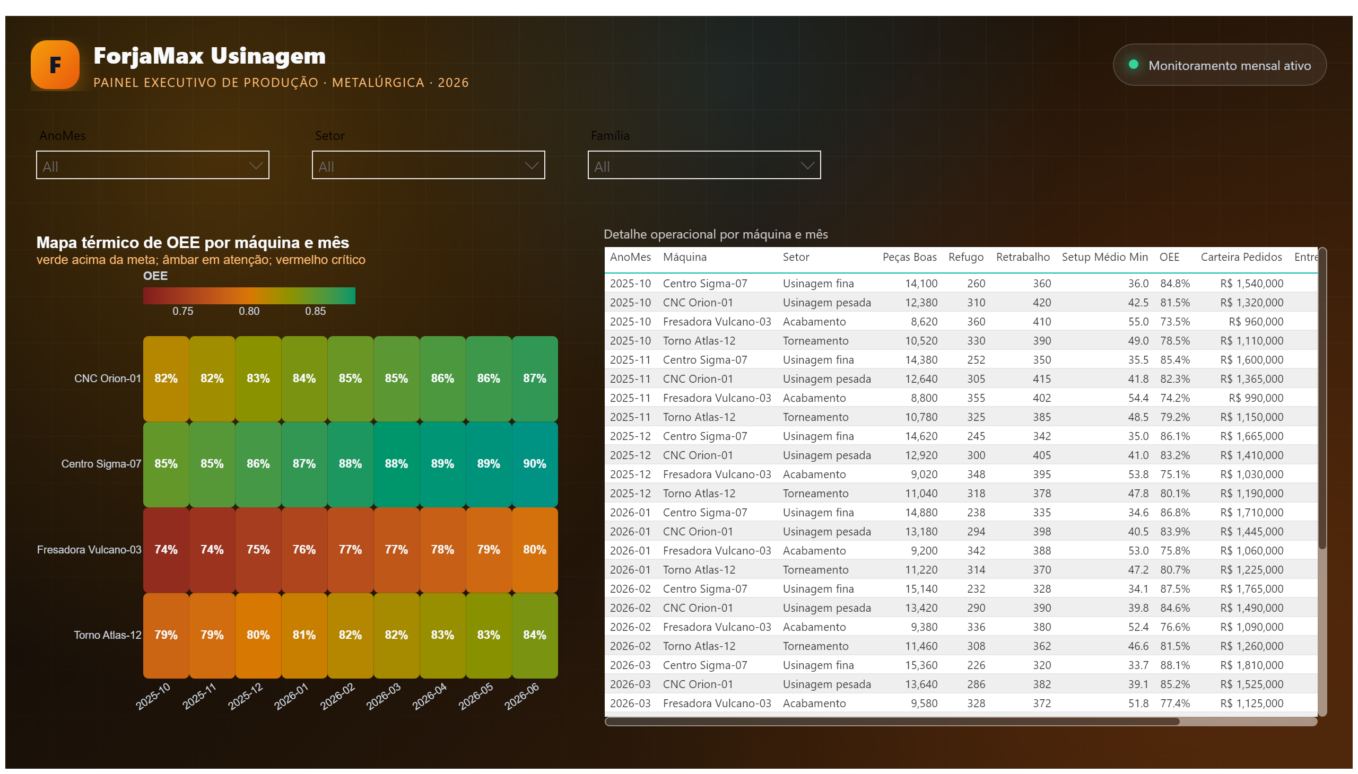Open the AnoMes slicer dropdown

pos(153,165)
